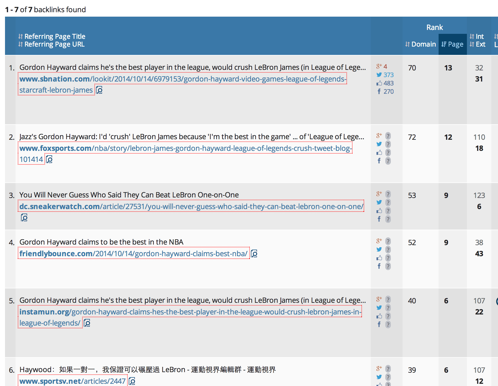
Task: Click likes question mark in sneakerwatch row
Action: point(388,211)
